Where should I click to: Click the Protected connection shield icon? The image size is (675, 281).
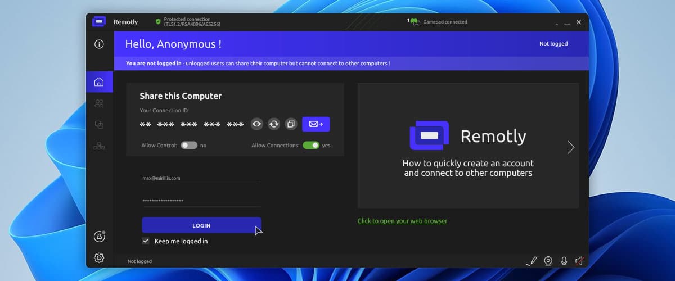(x=158, y=22)
